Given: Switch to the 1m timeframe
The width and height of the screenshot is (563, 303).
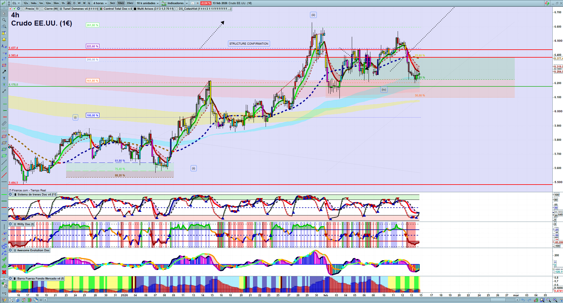Looking at the screenshot, I should [41, 3].
